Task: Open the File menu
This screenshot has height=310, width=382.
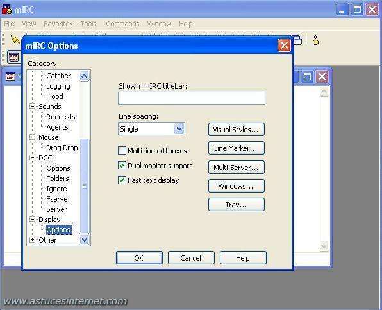Action: tap(9, 24)
